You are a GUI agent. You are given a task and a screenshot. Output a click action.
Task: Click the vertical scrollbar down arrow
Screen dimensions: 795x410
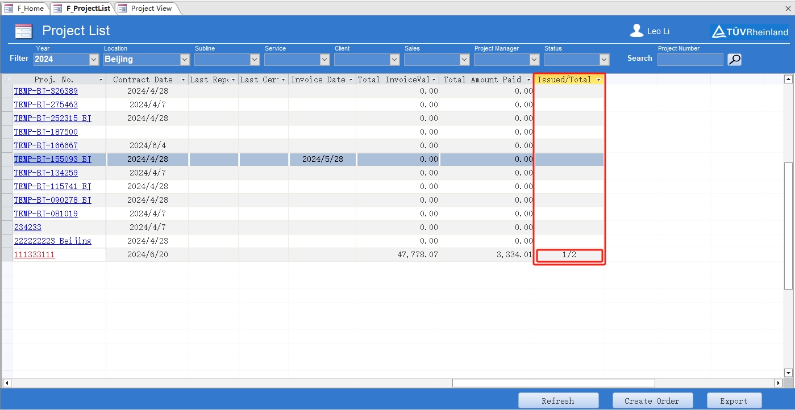click(788, 373)
